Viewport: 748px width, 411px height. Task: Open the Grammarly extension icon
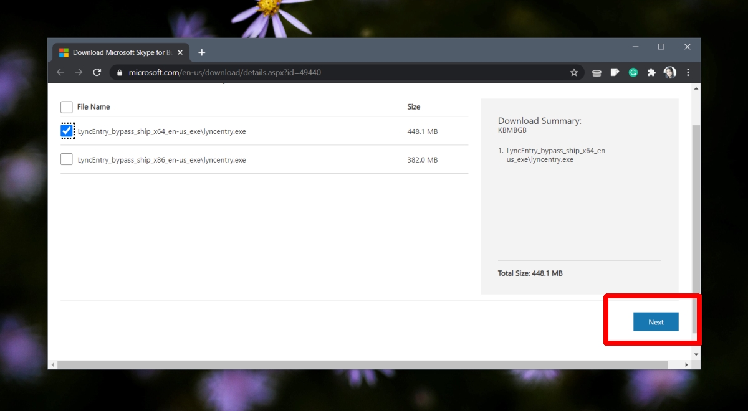(633, 72)
